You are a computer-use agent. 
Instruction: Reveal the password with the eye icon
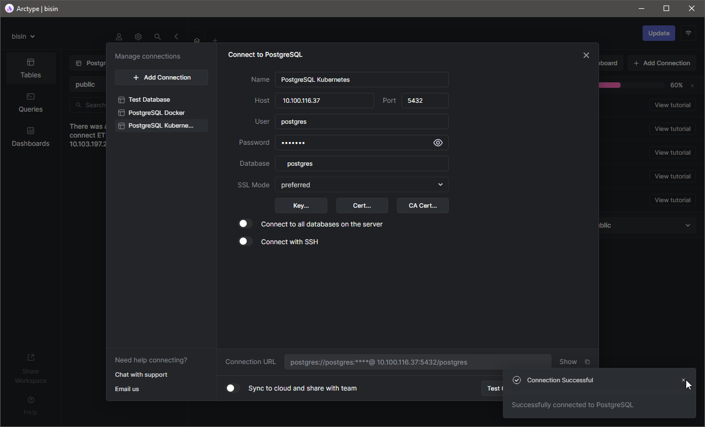point(438,143)
